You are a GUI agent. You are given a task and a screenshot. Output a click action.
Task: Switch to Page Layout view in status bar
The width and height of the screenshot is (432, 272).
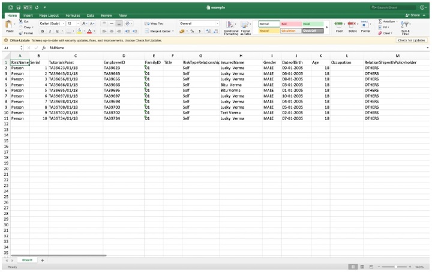pyautogui.click(x=362, y=267)
